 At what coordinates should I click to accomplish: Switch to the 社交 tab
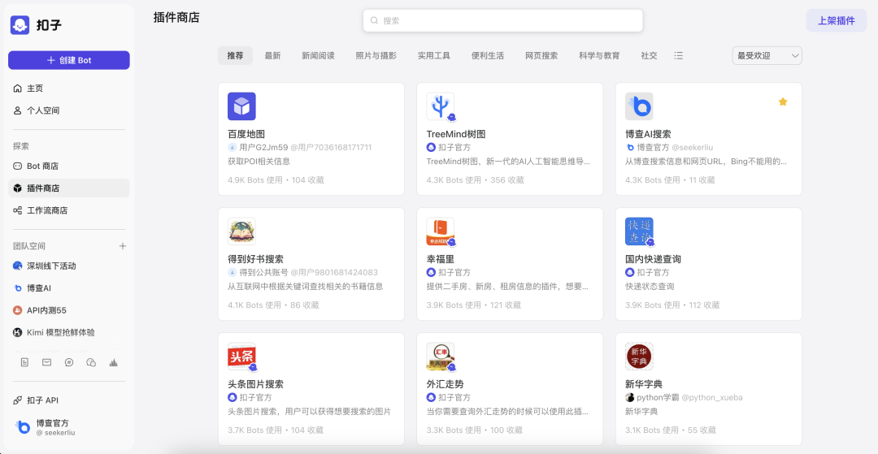[x=649, y=56]
